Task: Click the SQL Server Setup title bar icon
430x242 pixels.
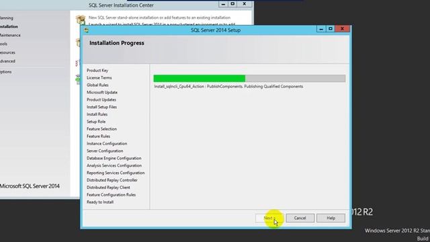Action: point(86,30)
